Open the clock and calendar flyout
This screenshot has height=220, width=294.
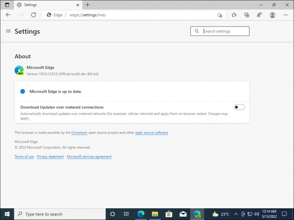click(x=269, y=214)
